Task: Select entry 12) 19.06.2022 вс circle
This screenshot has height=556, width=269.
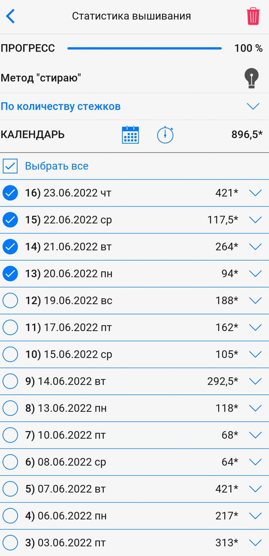Action: pos(10,301)
